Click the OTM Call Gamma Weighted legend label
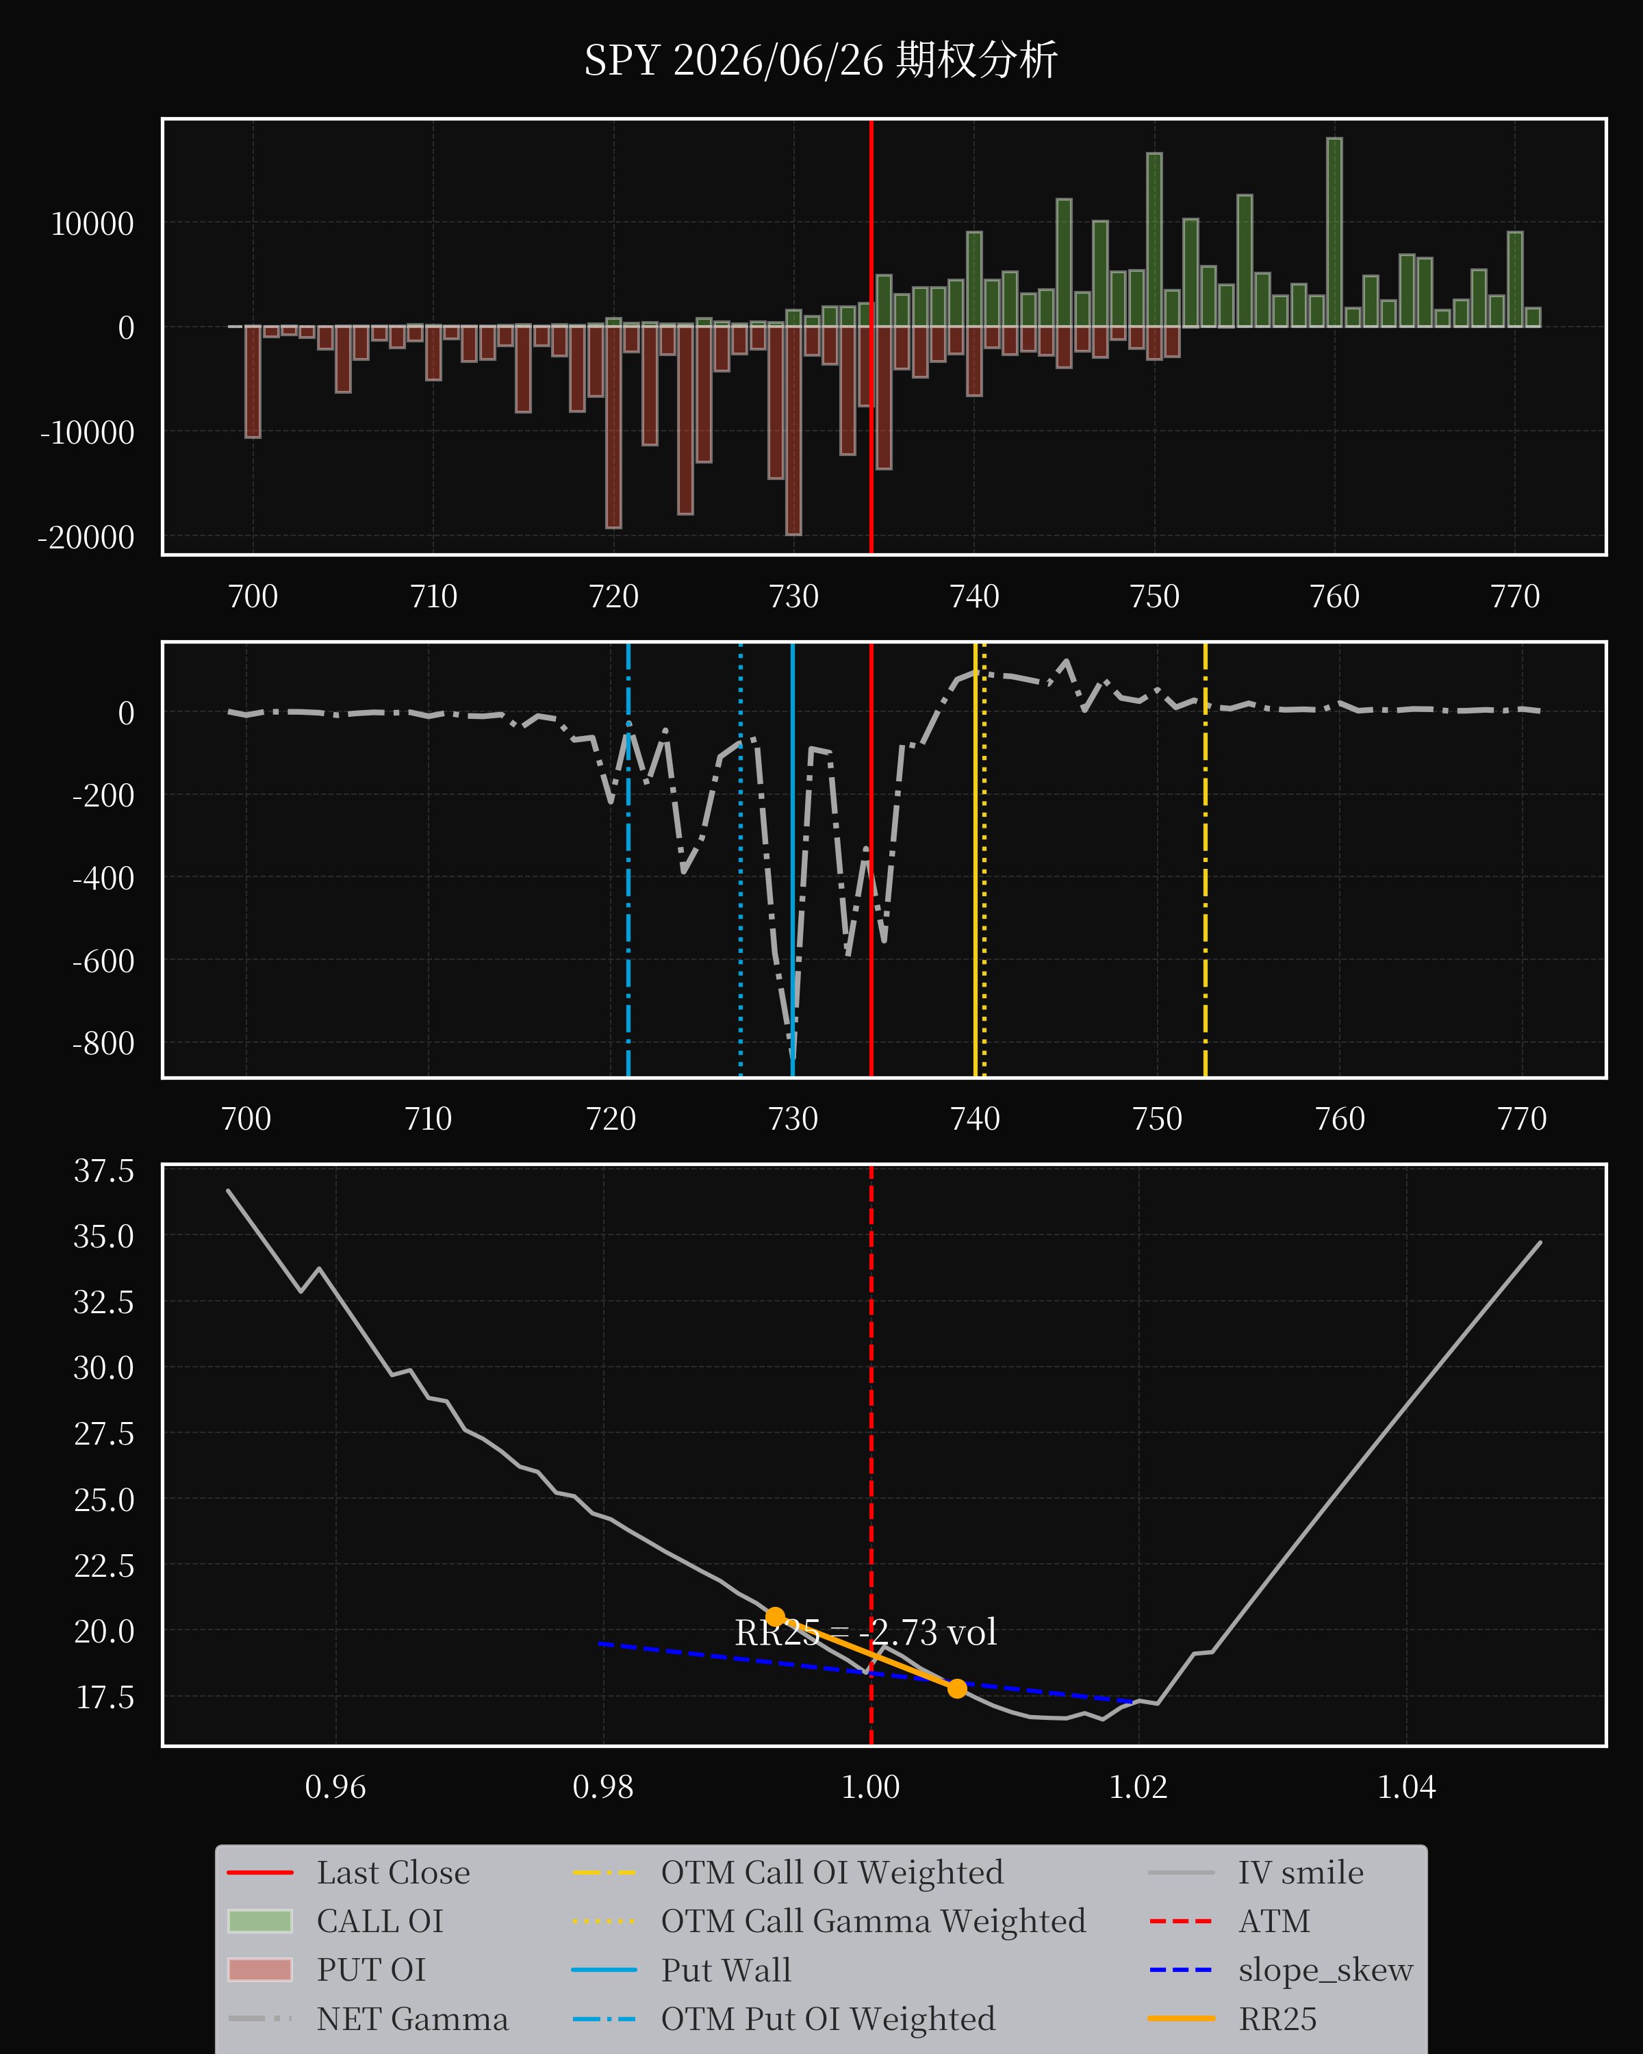The image size is (1643, 2054). (874, 1920)
